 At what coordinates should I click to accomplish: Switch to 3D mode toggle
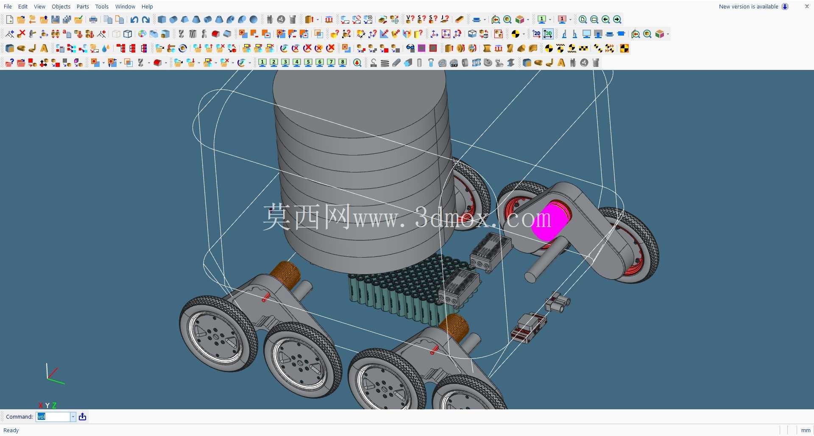coord(548,34)
